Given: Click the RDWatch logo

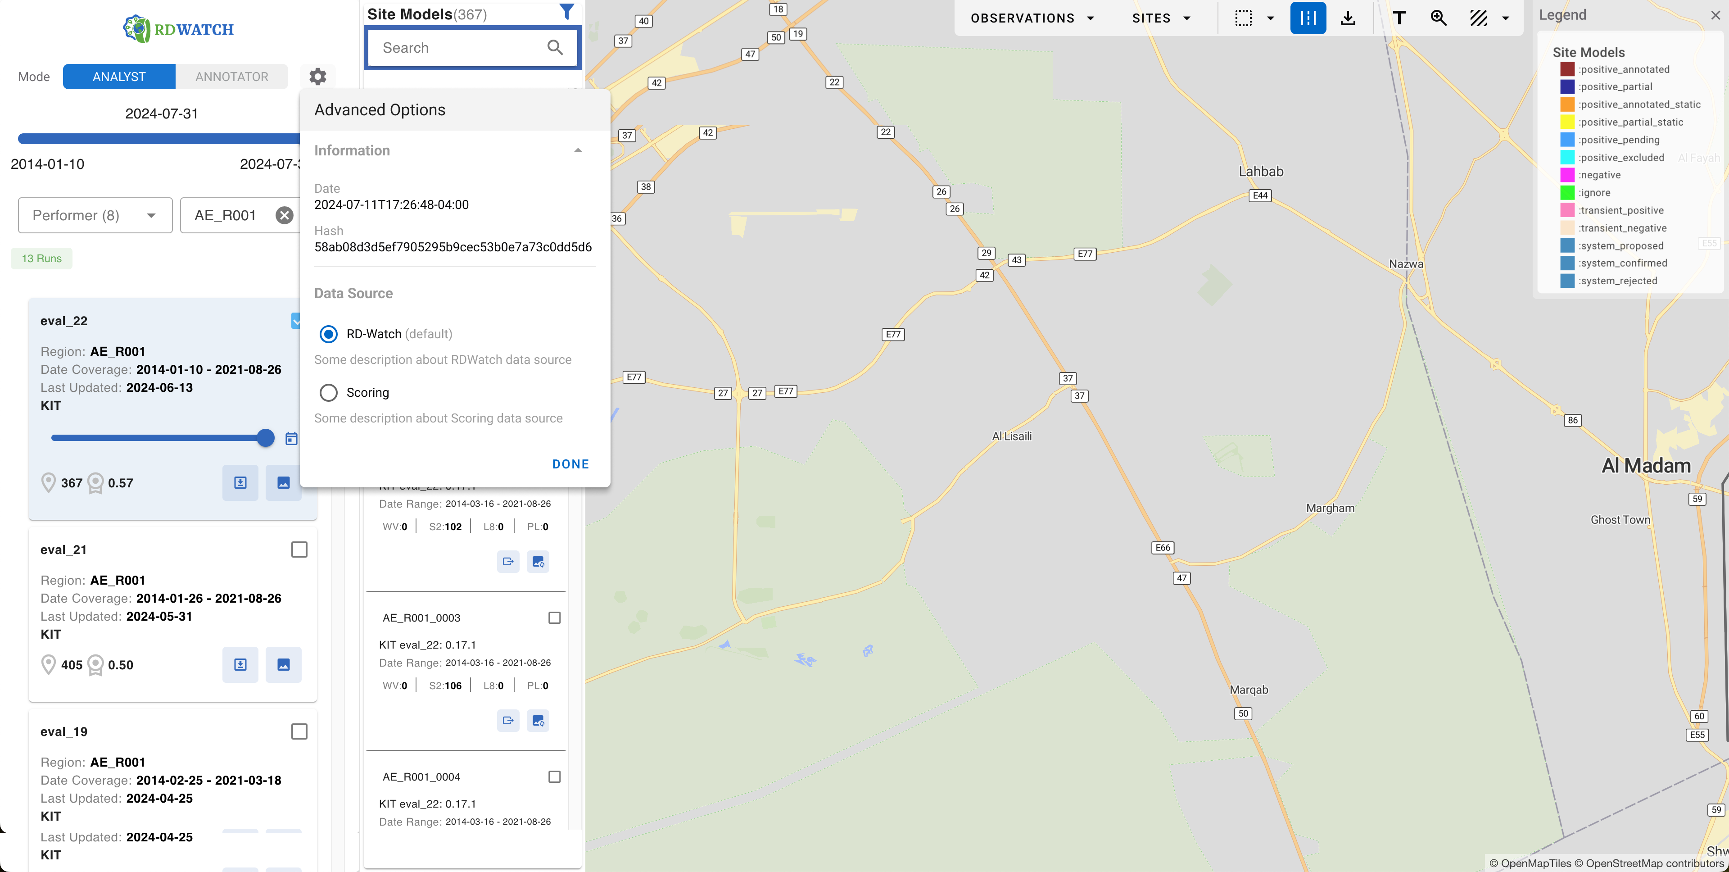Looking at the screenshot, I should tap(179, 29).
